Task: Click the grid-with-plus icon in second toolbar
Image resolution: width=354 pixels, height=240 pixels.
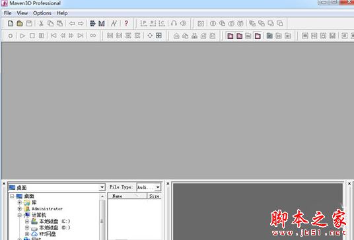Action: coord(159,36)
